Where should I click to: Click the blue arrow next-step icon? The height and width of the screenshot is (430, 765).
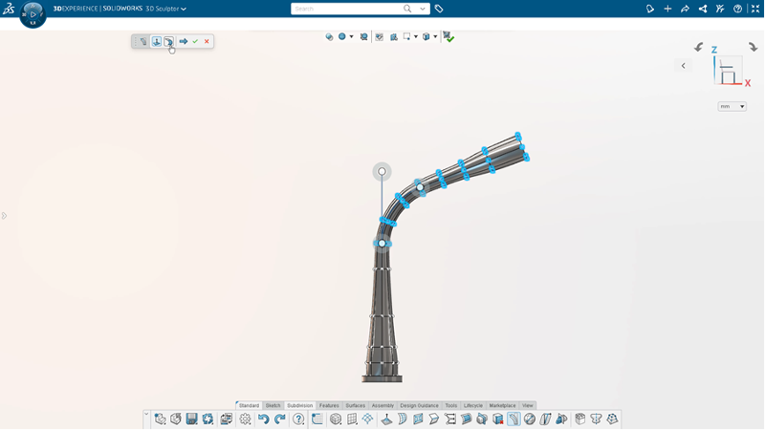[x=183, y=41]
